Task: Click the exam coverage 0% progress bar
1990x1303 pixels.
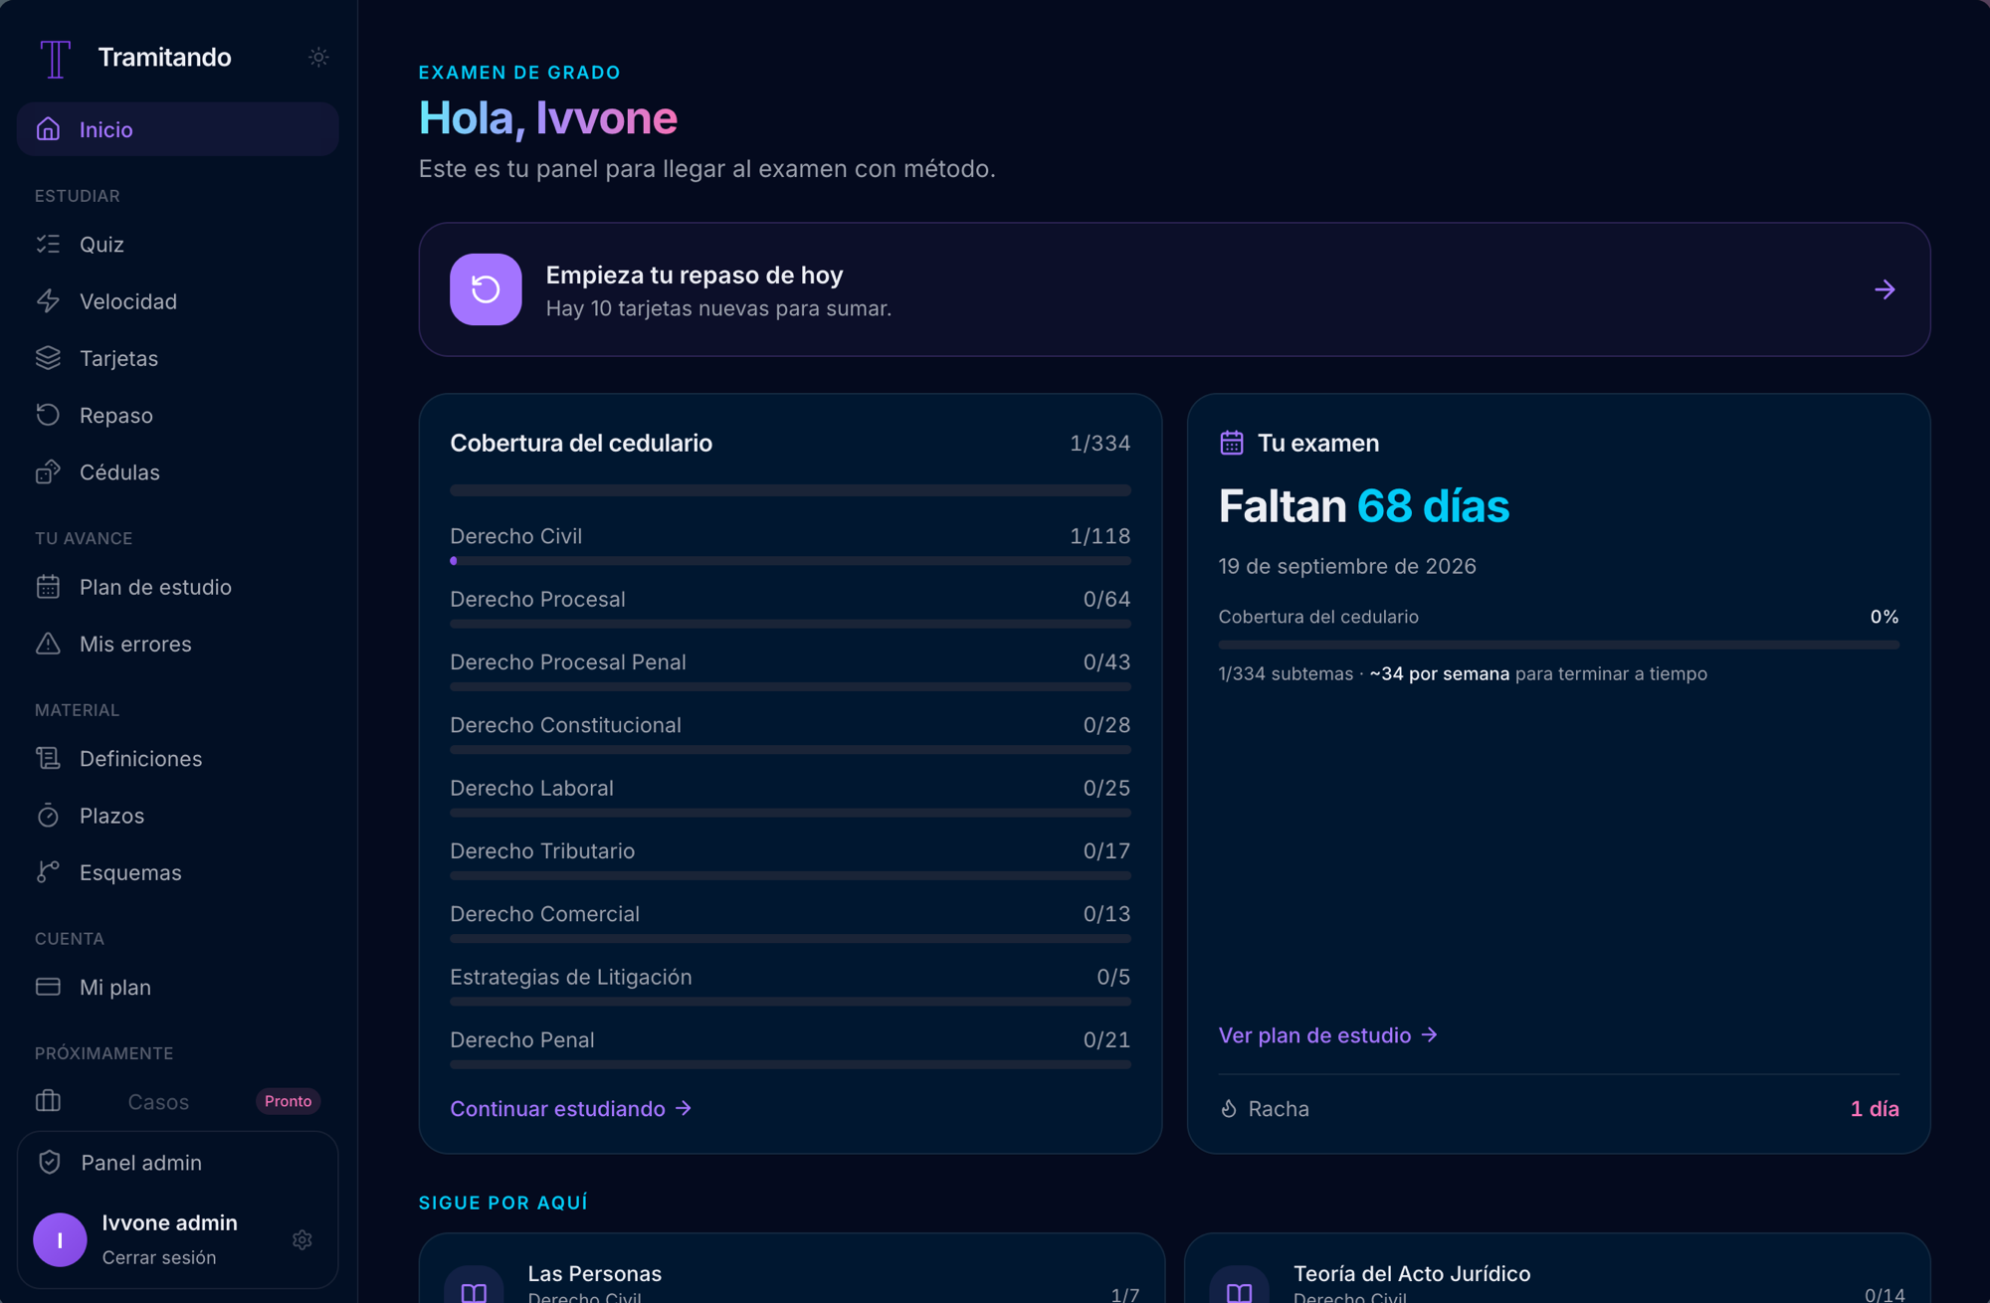Action: [x=1558, y=645]
